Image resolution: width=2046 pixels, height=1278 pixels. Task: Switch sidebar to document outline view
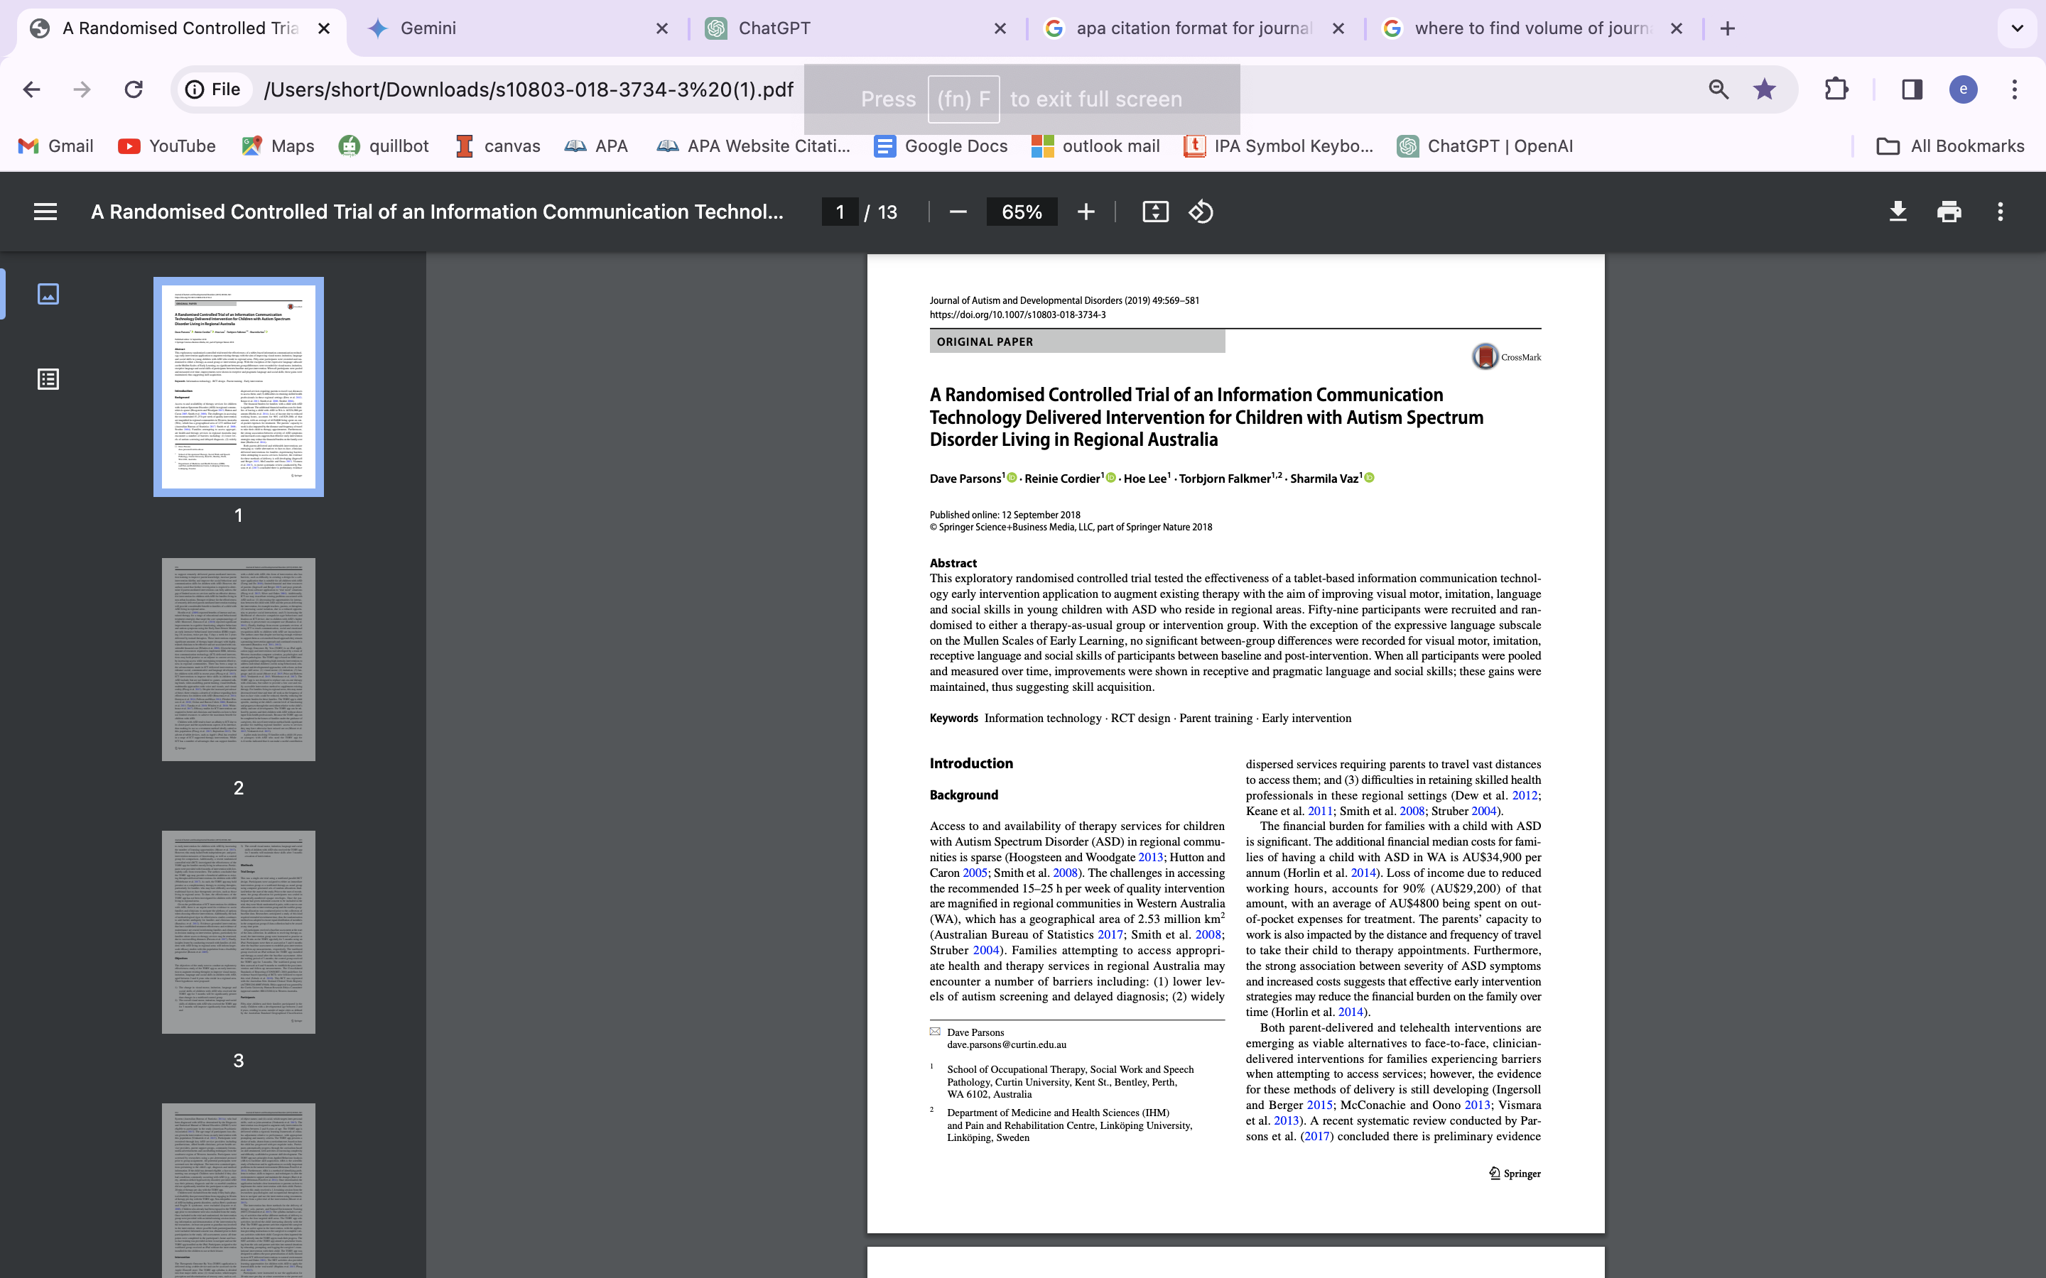click(x=48, y=378)
